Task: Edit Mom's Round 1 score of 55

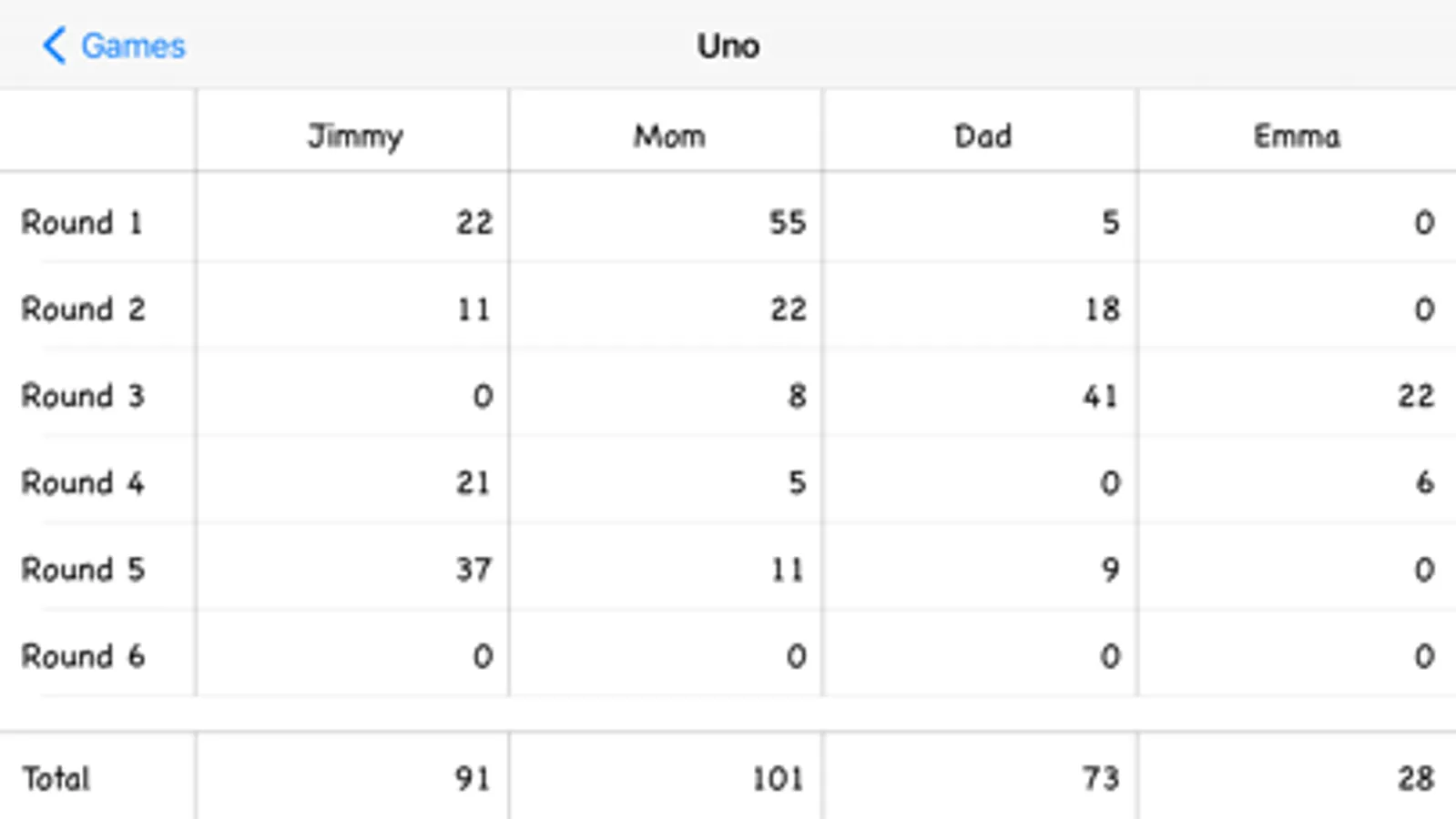Action: [787, 222]
